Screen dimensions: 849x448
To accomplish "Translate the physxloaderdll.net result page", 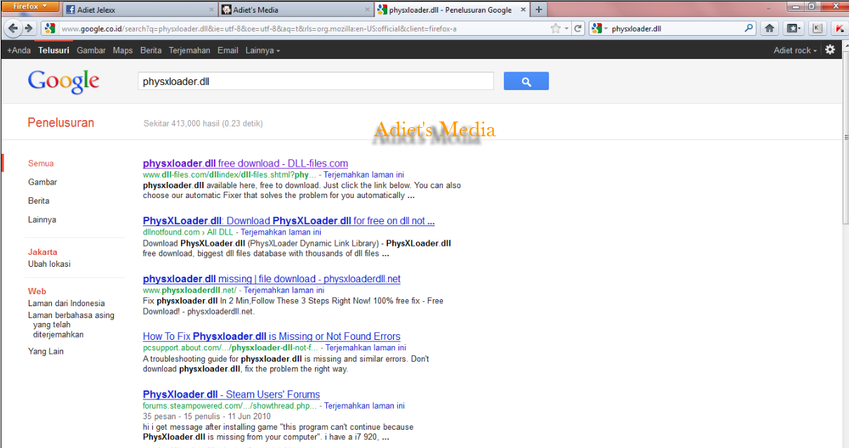I will 284,290.
